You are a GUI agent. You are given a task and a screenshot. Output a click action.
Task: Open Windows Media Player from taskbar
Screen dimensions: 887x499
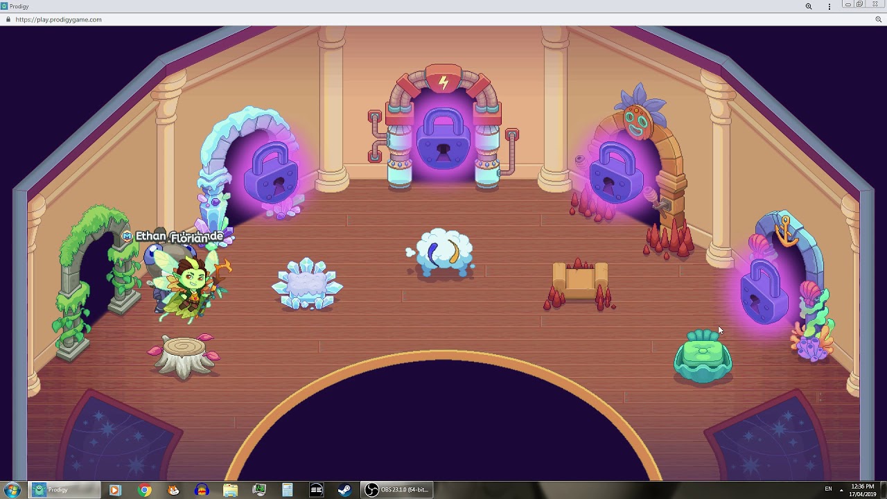(115, 490)
